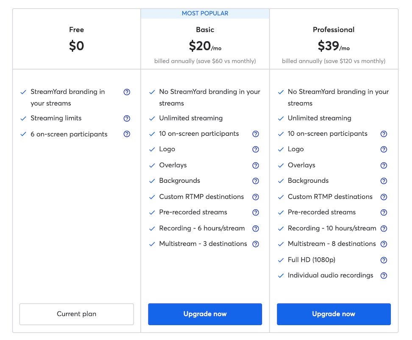Image resolution: width=412 pixels, height=340 pixels.
Task: Click help icon for Basic Custom RTMP destinations
Action: point(256,197)
